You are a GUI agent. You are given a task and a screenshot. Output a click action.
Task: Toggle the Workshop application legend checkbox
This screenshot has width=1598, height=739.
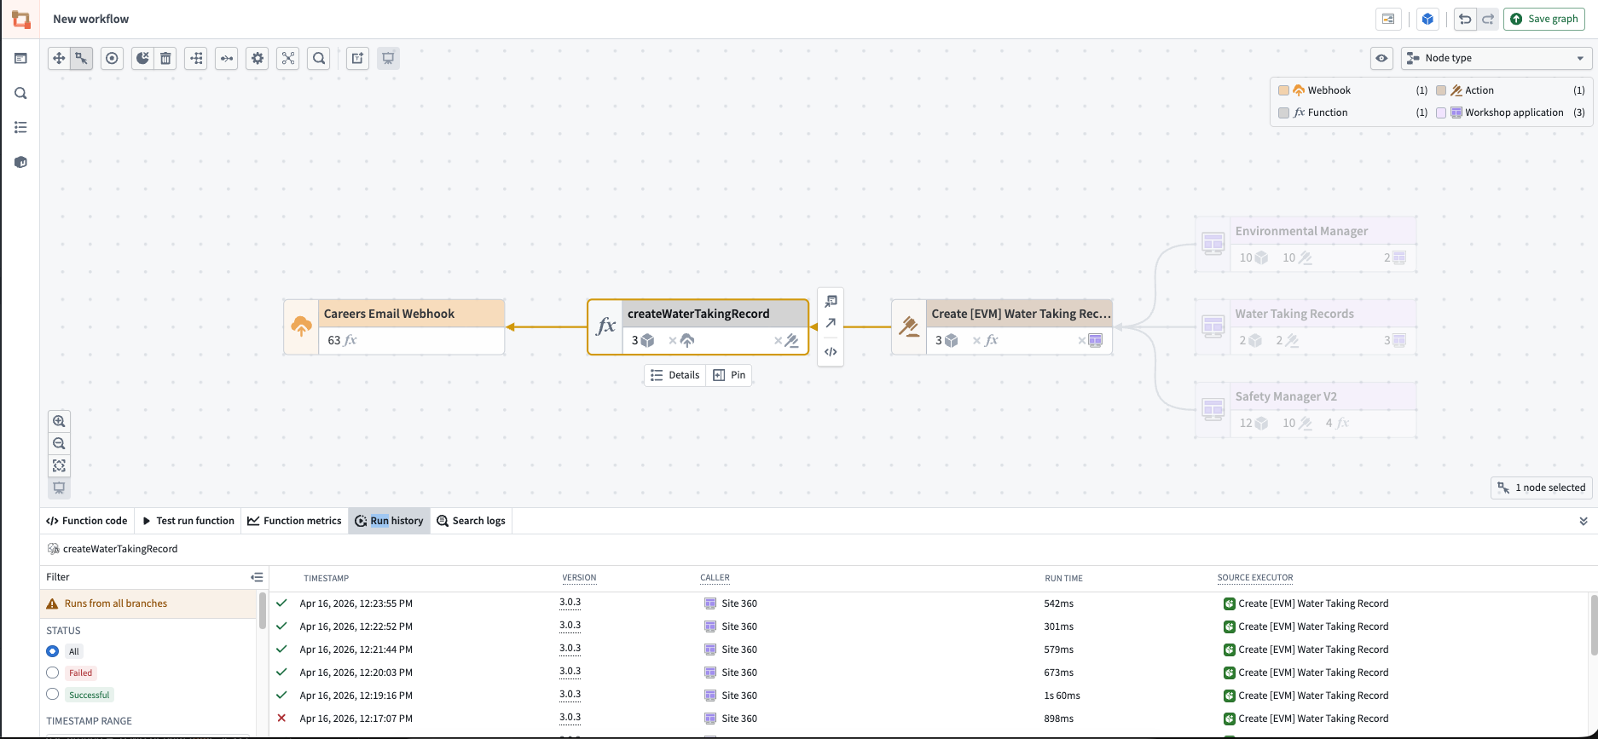coord(1441,113)
